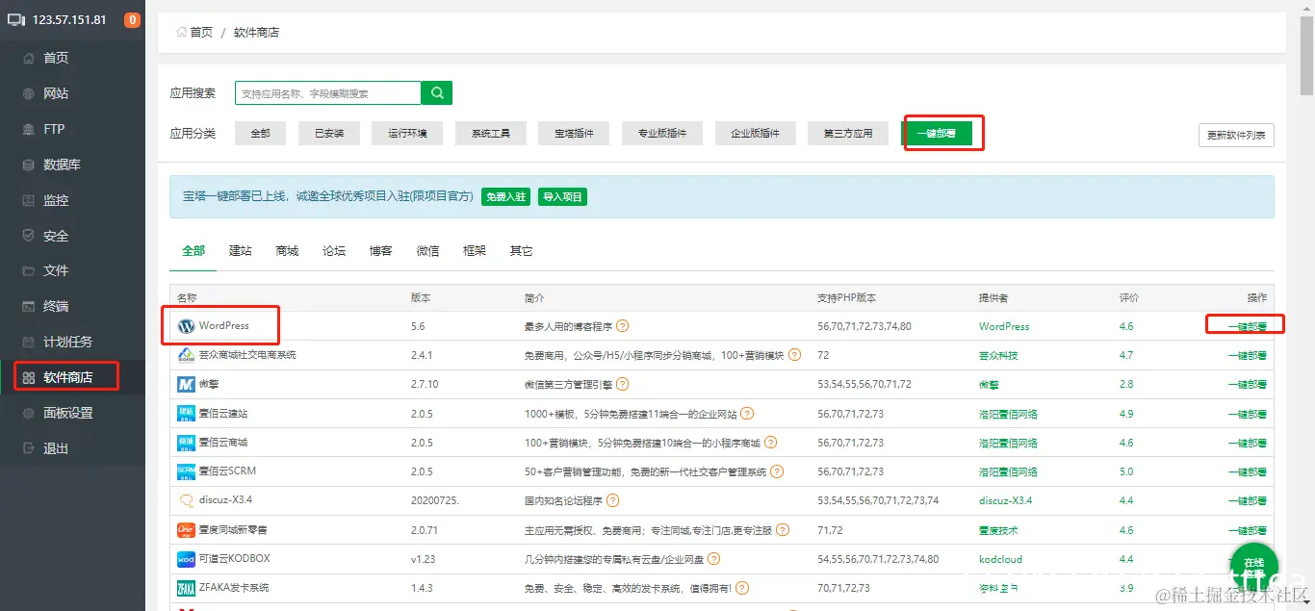Click help icon in 可道云KODBOX row
Viewport: 1315px width, 611px height.
[713, 559]
